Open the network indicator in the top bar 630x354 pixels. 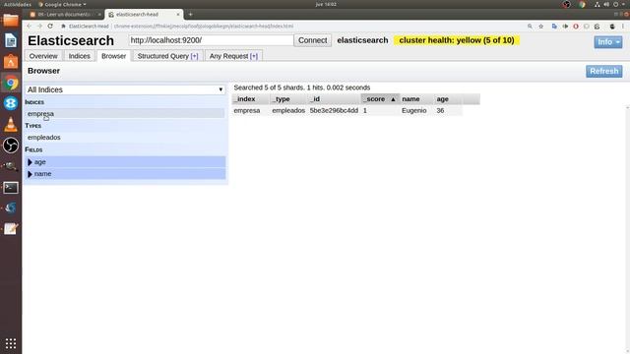coord(598,4)
